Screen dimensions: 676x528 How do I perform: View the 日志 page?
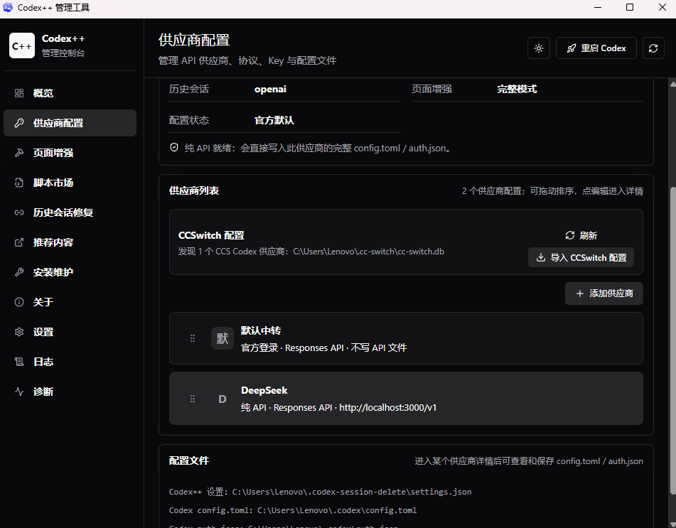70,362
